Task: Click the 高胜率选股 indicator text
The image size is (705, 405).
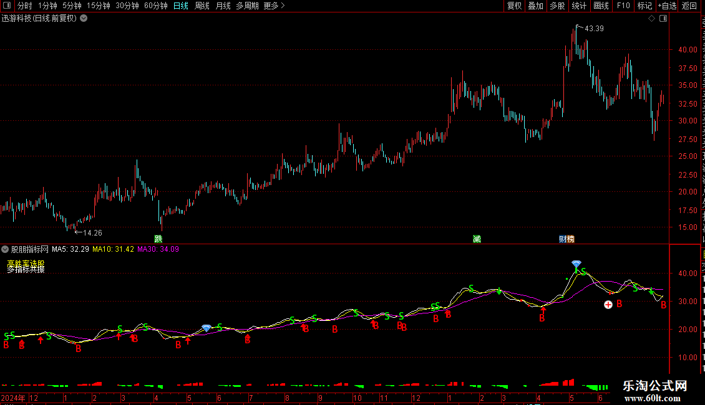Action: (26, 263)
